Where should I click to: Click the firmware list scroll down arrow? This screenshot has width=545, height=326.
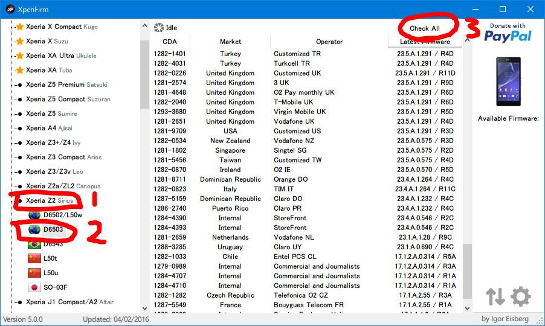(x=468, y=308)
